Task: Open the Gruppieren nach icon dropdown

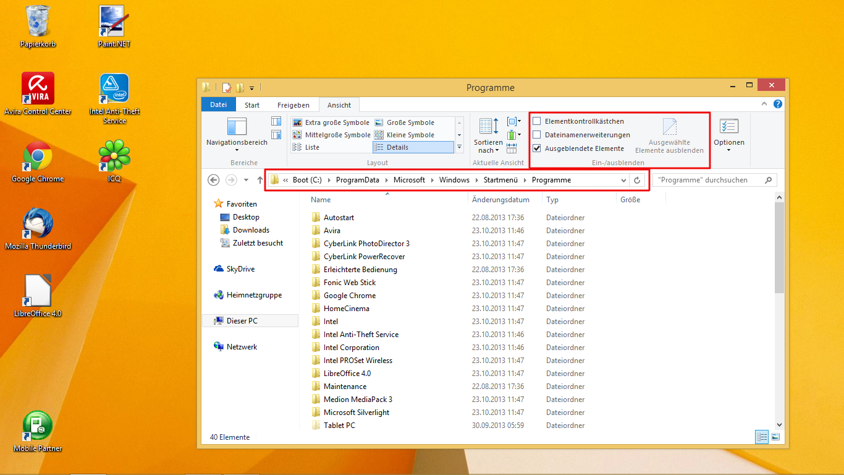Action: [513, 122]
